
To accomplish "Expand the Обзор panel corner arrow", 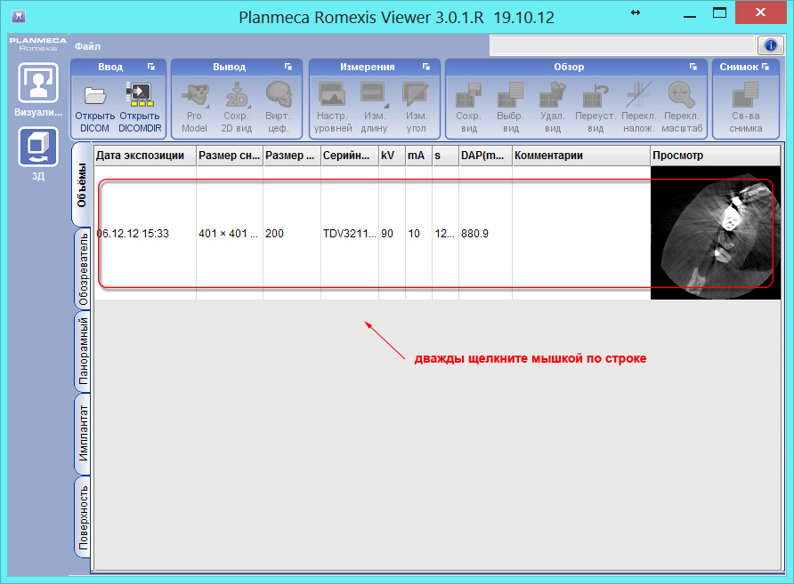I will (x=693, y=67).
